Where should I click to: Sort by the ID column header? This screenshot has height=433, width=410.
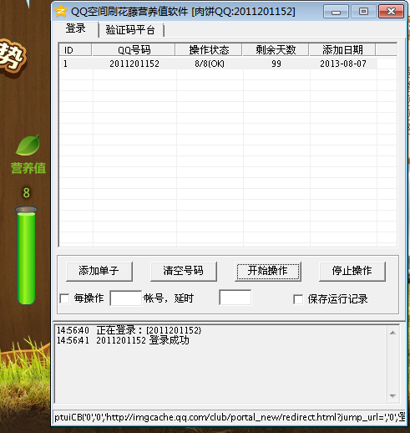(x=75, y=50)
